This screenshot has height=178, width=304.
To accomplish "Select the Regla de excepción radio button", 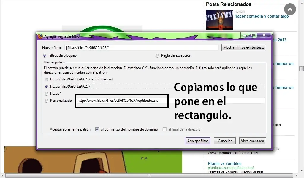I will click(x=157, y=56).
